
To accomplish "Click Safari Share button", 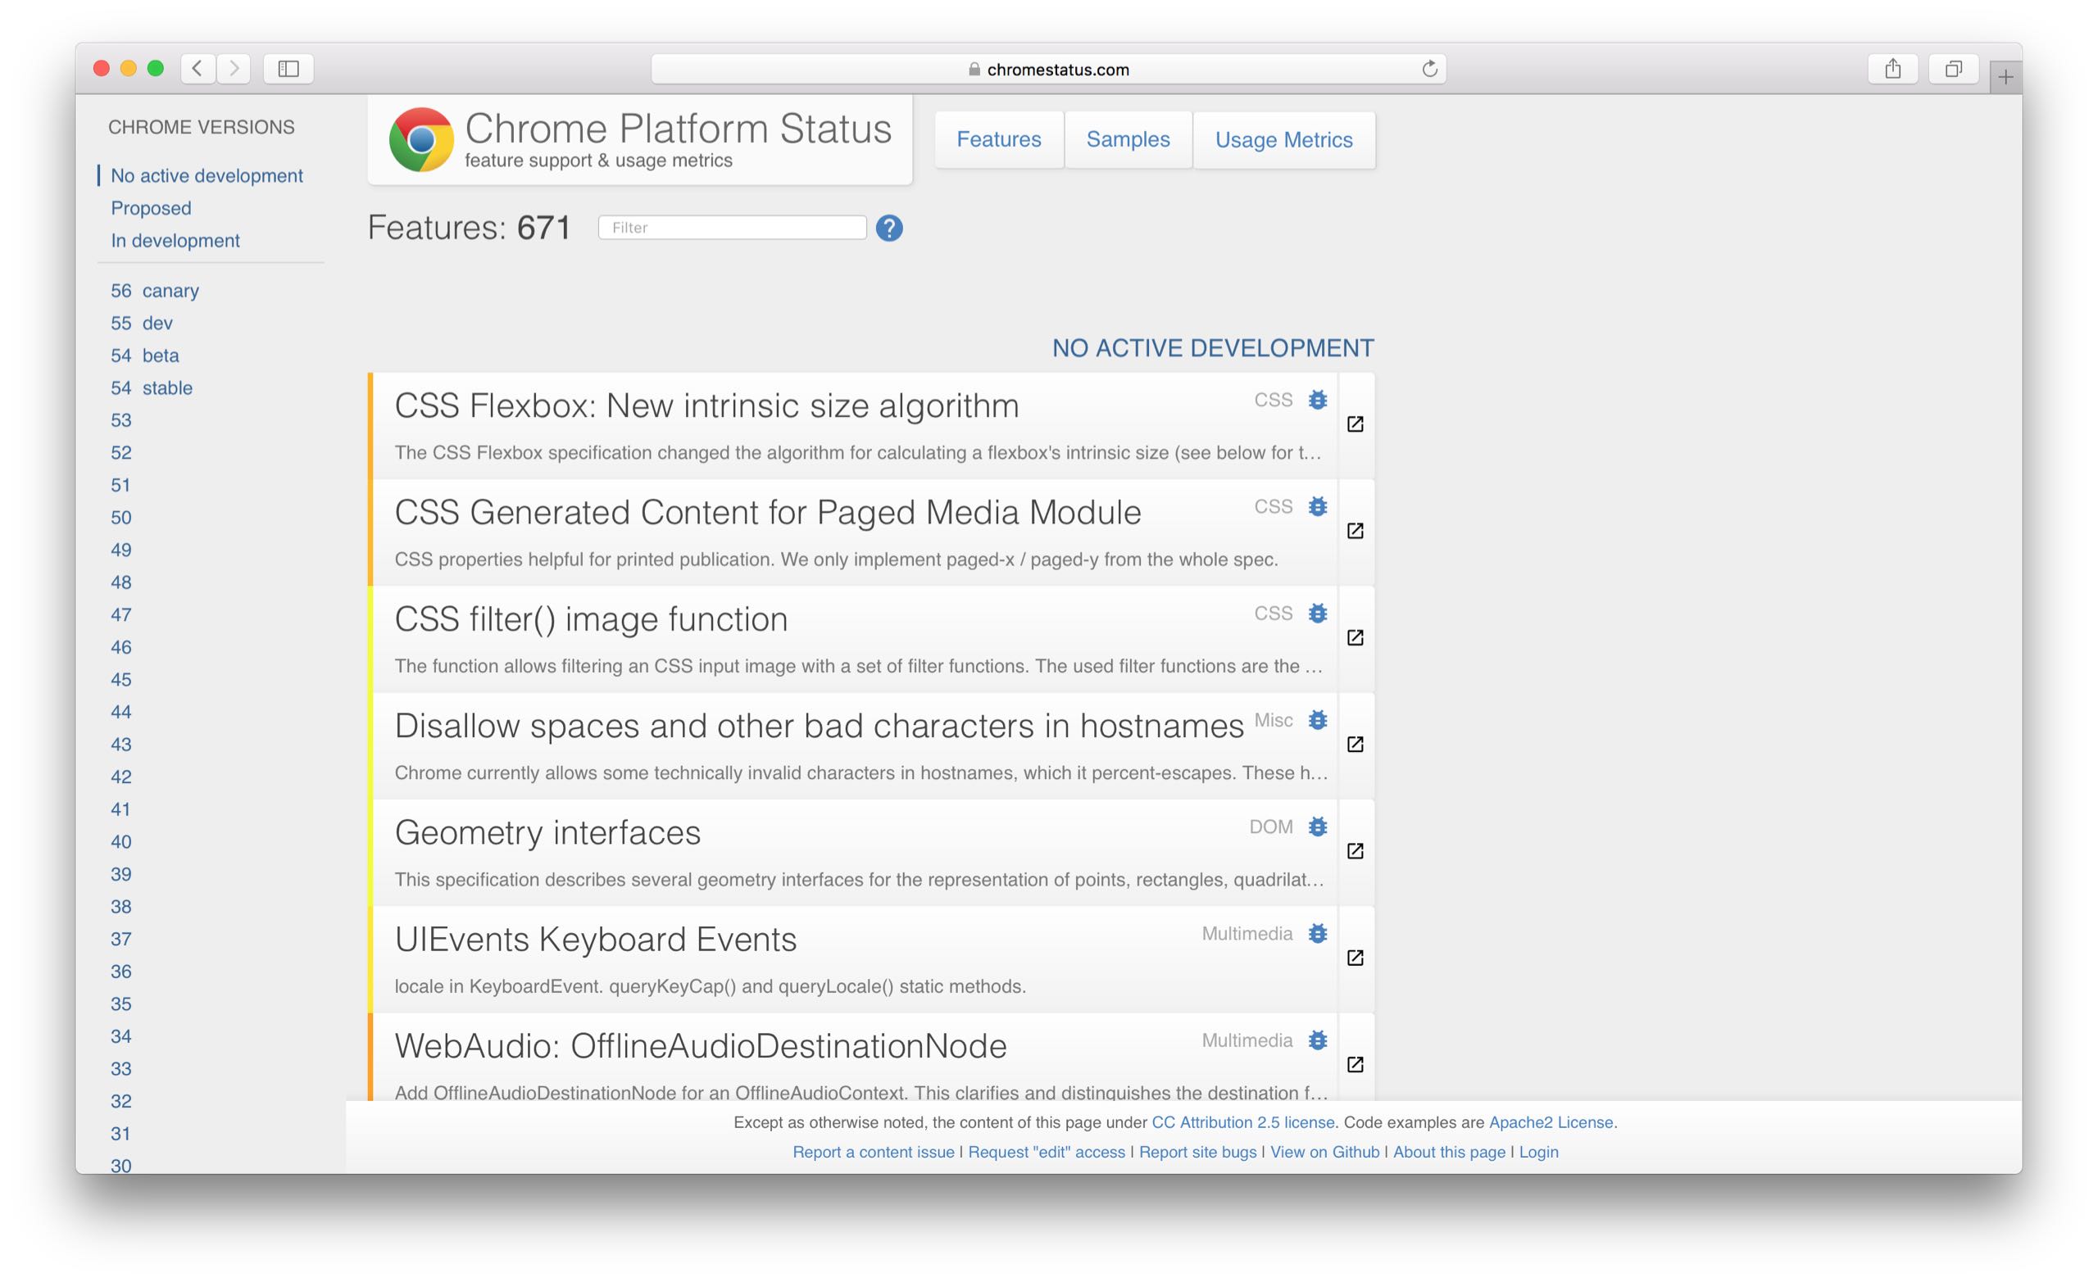I will pos(1892,69).
